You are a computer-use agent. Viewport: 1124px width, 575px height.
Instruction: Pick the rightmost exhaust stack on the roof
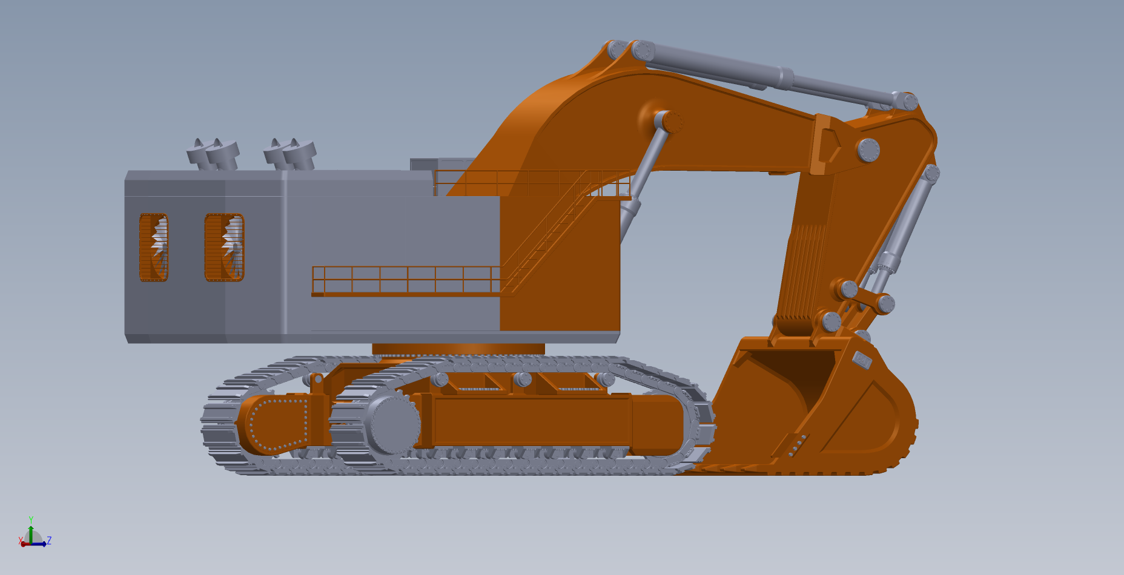(x=301, y=153)
